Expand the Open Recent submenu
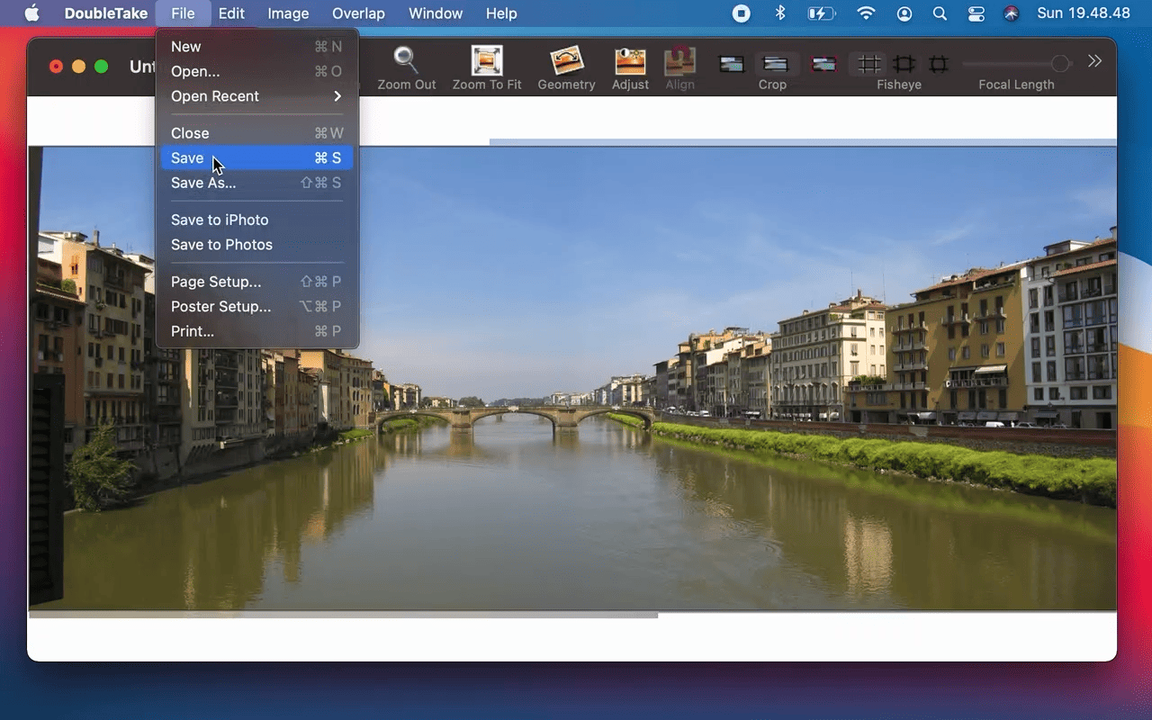The height and width of the screenshot is (720, 1152). pos(256,96)
